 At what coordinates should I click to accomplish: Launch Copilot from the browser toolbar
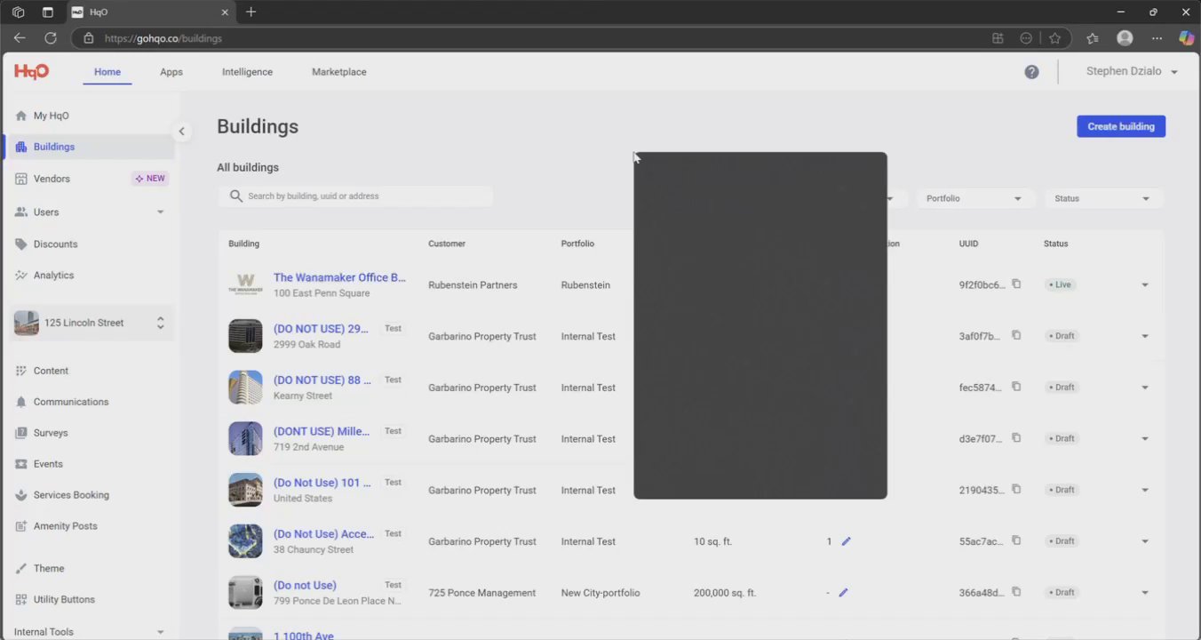coord(1186,38)
